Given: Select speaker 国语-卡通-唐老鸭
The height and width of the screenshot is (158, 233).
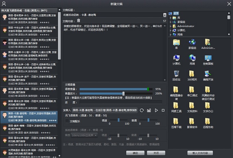Looking at the screenshot, I should pyautogui.click(x=29, y=117).
